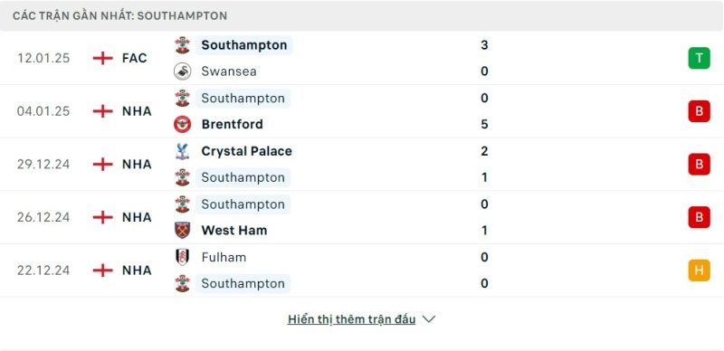Open the Swansea team name

[229, 71]
